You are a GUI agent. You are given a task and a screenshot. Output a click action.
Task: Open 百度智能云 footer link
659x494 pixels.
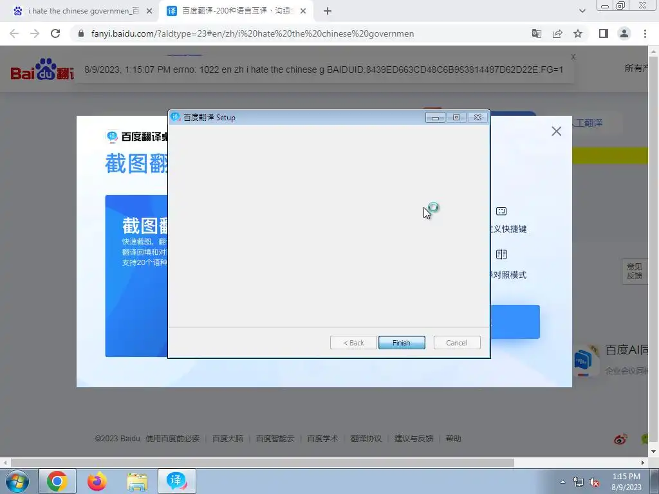[275, 439]
